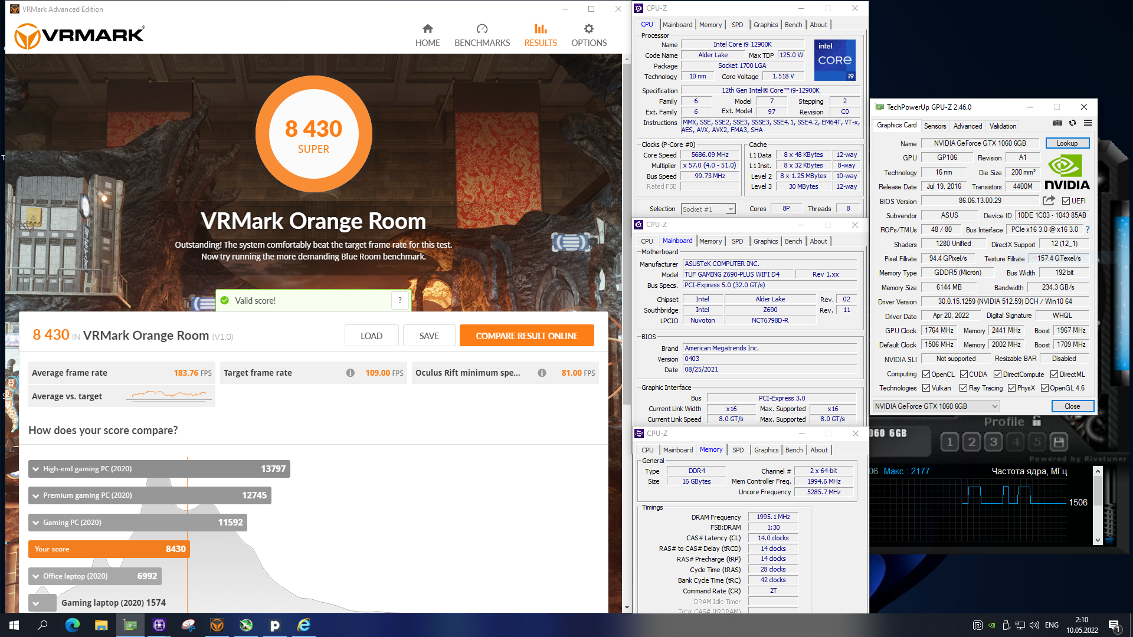Screen dimensions: 1133x637
Task: Show info for Target frame rate
Action: 351,373
